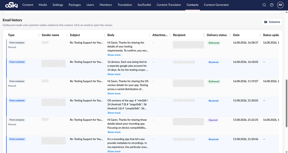288x153 pixels.
Task: Open the Settings section
Action: tap(58, 5)
